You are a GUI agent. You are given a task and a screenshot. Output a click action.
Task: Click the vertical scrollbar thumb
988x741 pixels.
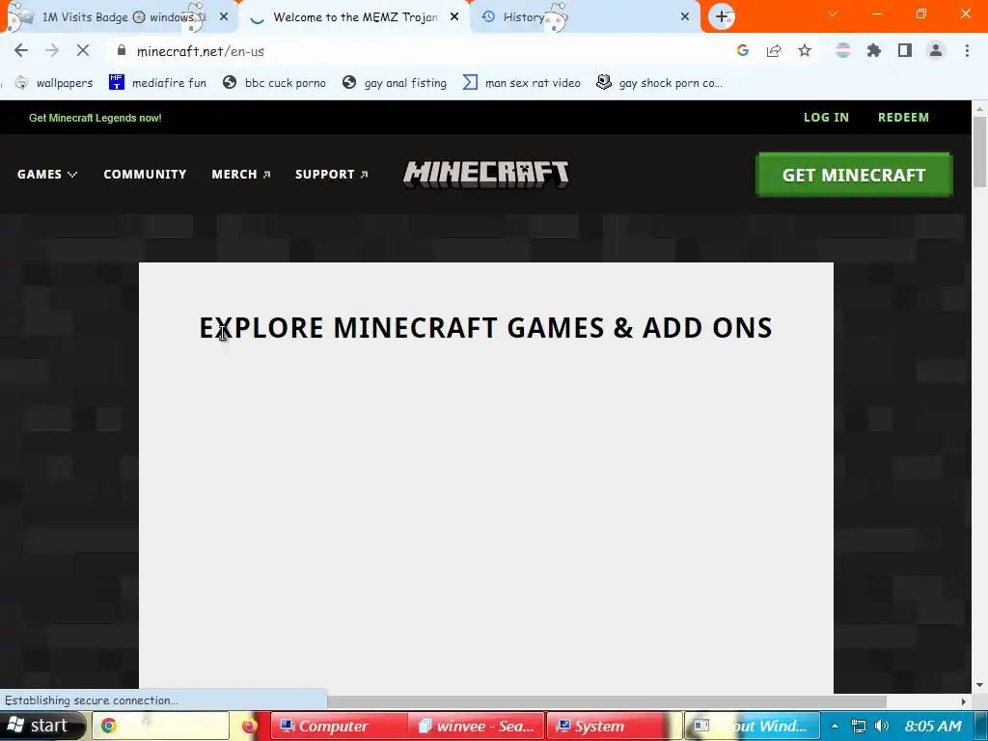click(x=979, y=151)
